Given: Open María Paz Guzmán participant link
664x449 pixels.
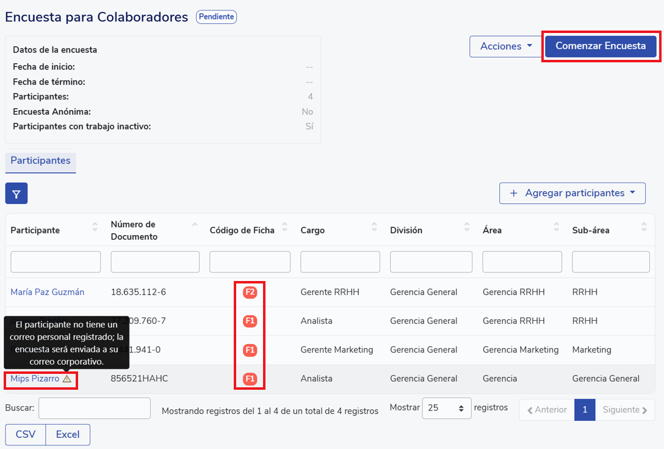Looking at the screenshot, I should tap(47, 292).
